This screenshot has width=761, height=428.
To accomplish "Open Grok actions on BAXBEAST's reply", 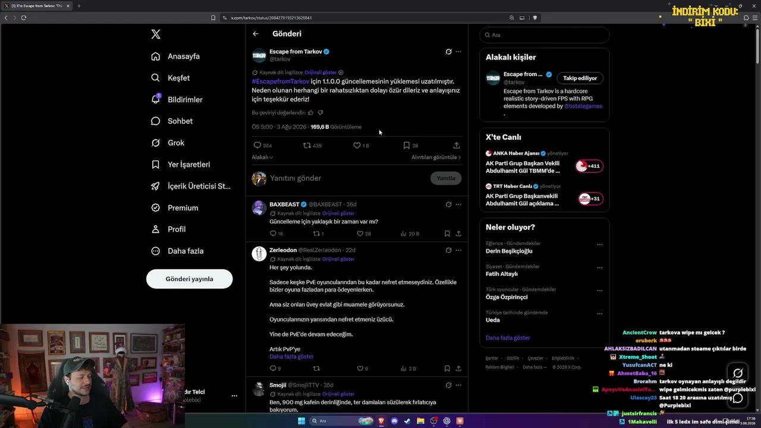I will (x=448, y=204).
